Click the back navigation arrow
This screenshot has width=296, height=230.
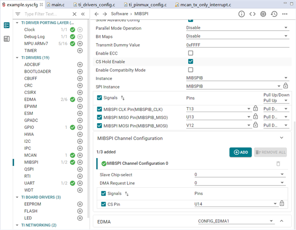(97, 14)
